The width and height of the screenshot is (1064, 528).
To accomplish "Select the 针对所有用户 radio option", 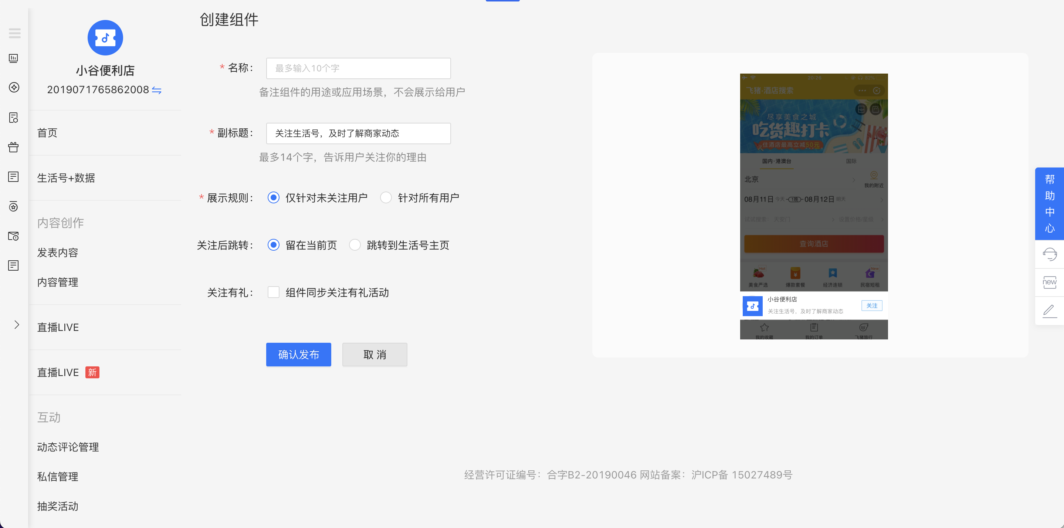I will [386, 197].
